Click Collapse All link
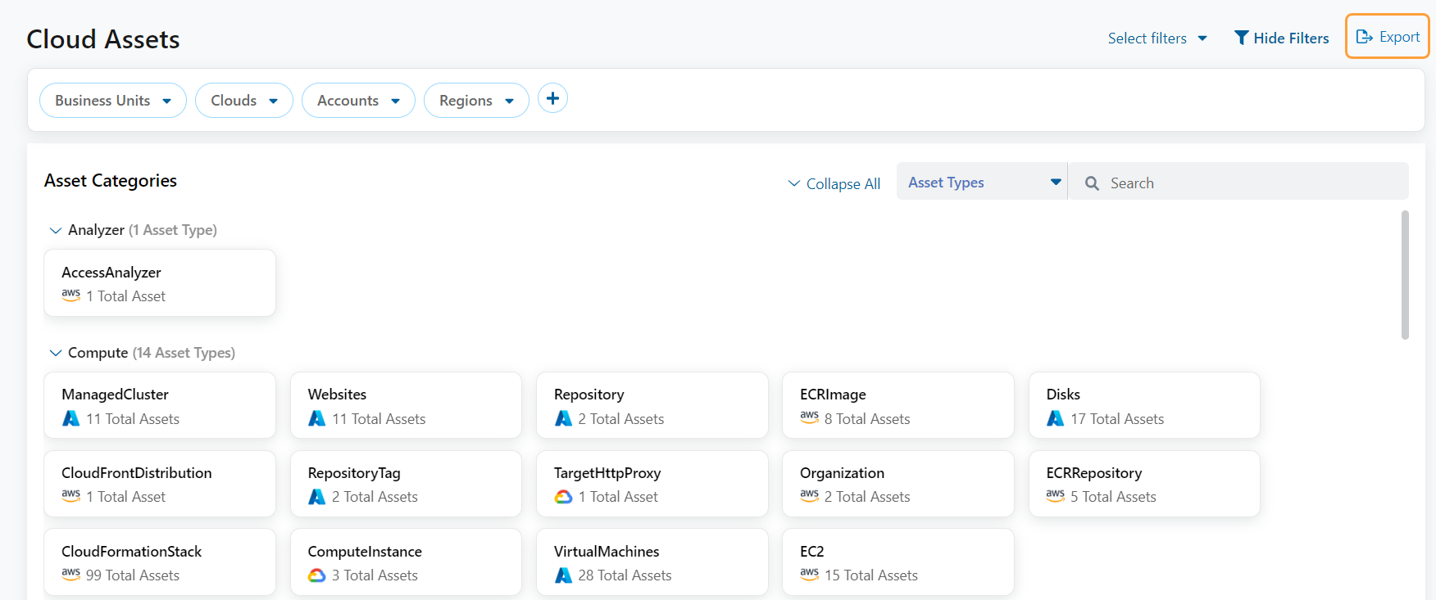Image resolution: width=1436 pixels, height=600 pixels. tap(834, 183)
